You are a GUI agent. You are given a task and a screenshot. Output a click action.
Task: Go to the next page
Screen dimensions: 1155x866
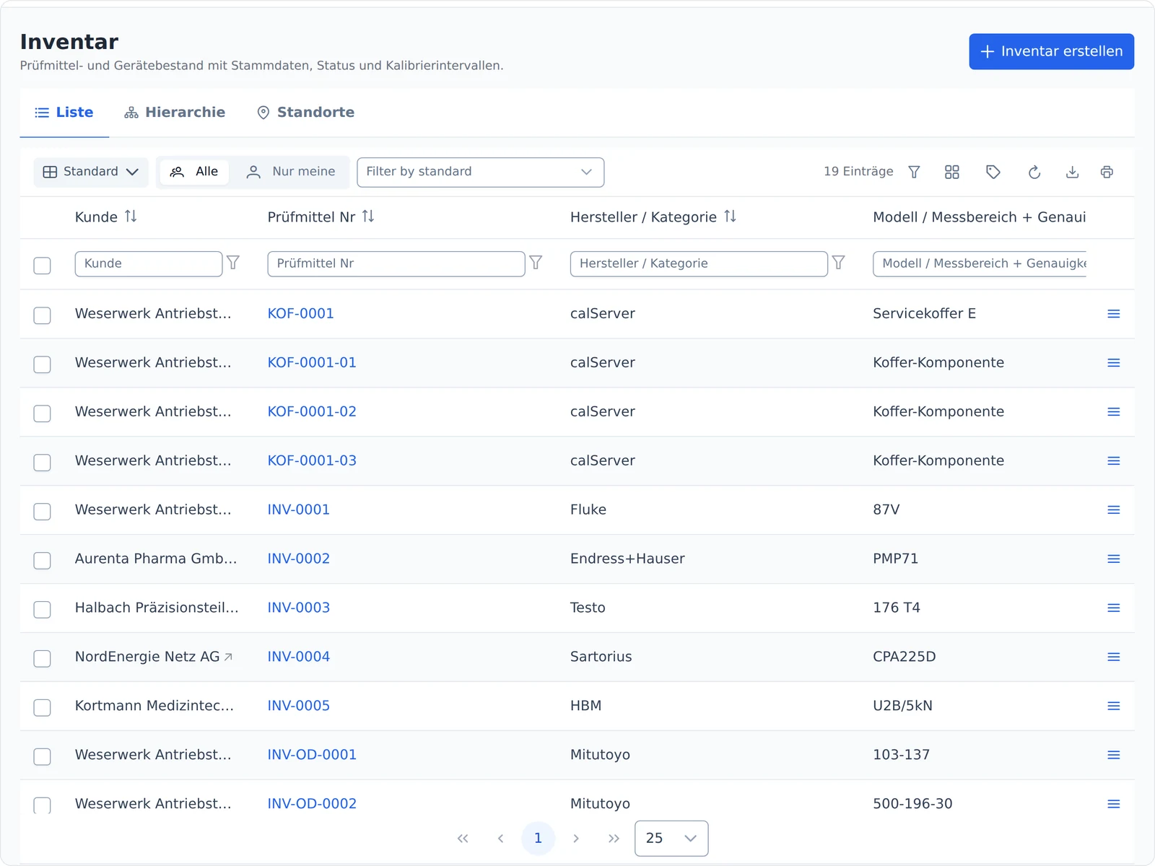coord(576,838)
